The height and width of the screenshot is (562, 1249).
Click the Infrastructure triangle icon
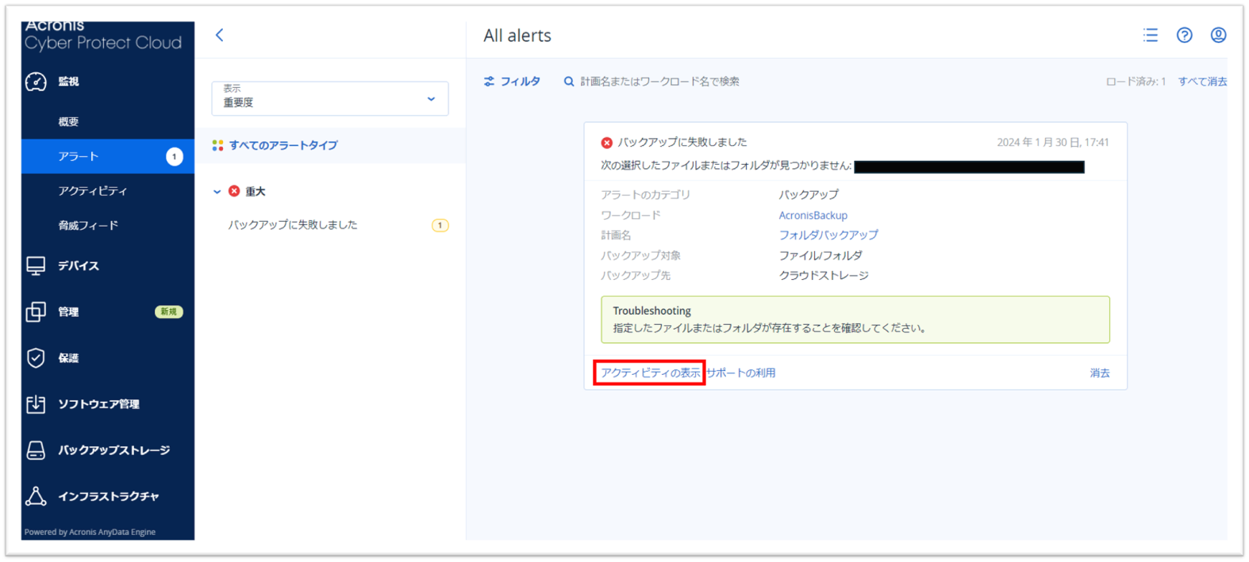tap(36, 496)
